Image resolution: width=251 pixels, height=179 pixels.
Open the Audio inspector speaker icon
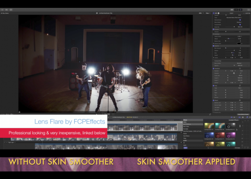216,13
